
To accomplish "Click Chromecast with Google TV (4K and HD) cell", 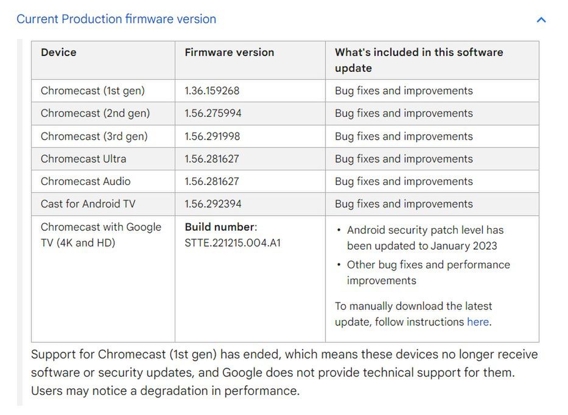I will [x=100, y=234].
